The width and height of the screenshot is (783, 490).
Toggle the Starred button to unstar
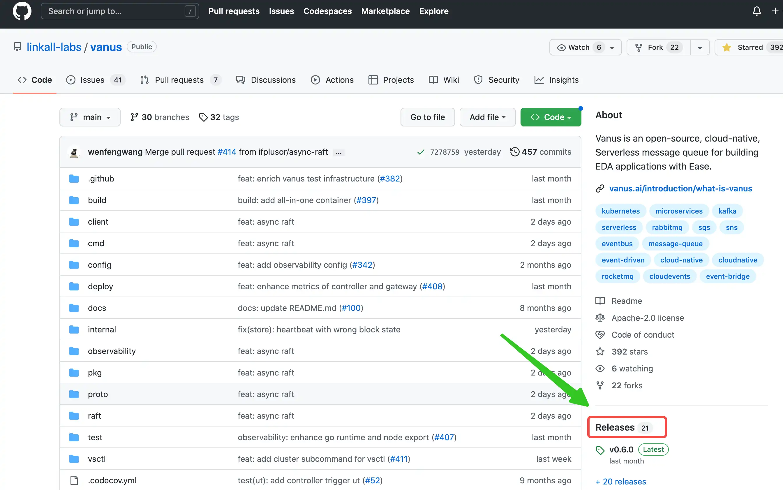coord(750,47)
